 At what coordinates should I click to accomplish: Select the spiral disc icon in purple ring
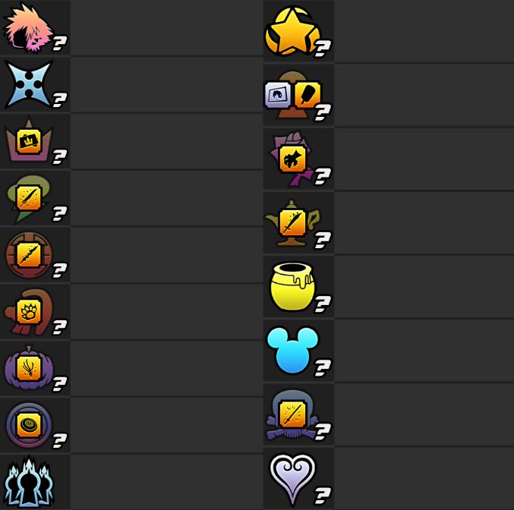point(29,425)
